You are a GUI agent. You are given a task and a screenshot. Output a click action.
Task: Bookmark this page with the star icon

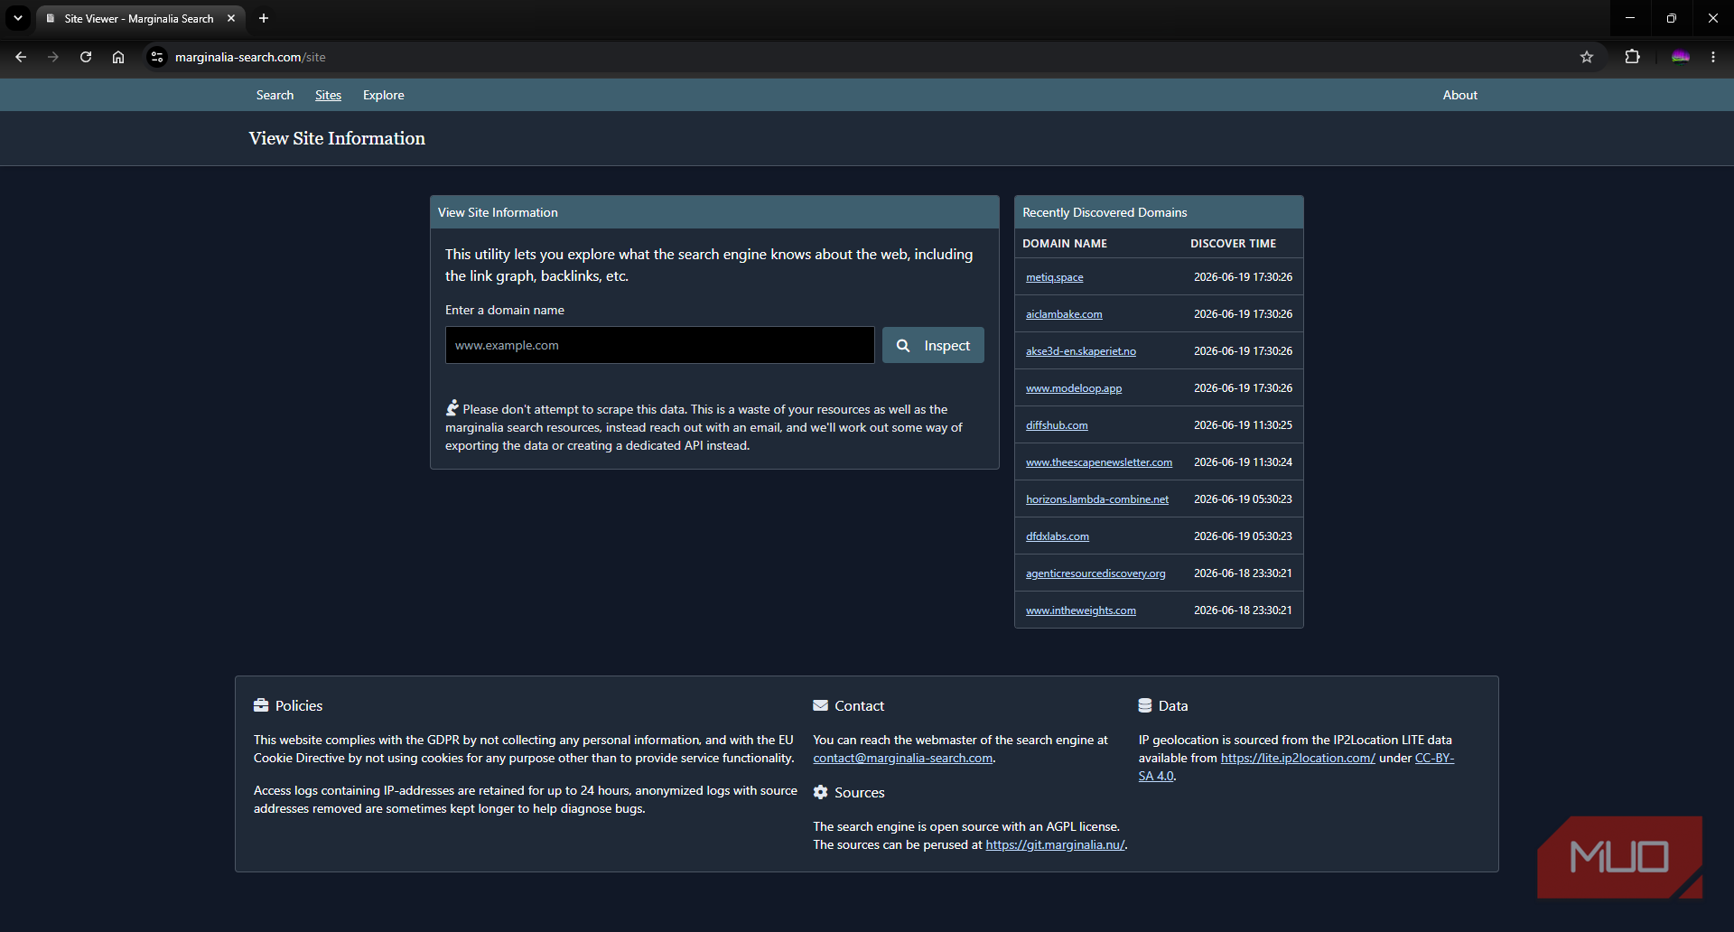pyautogui.click(x=1587, y=57)
